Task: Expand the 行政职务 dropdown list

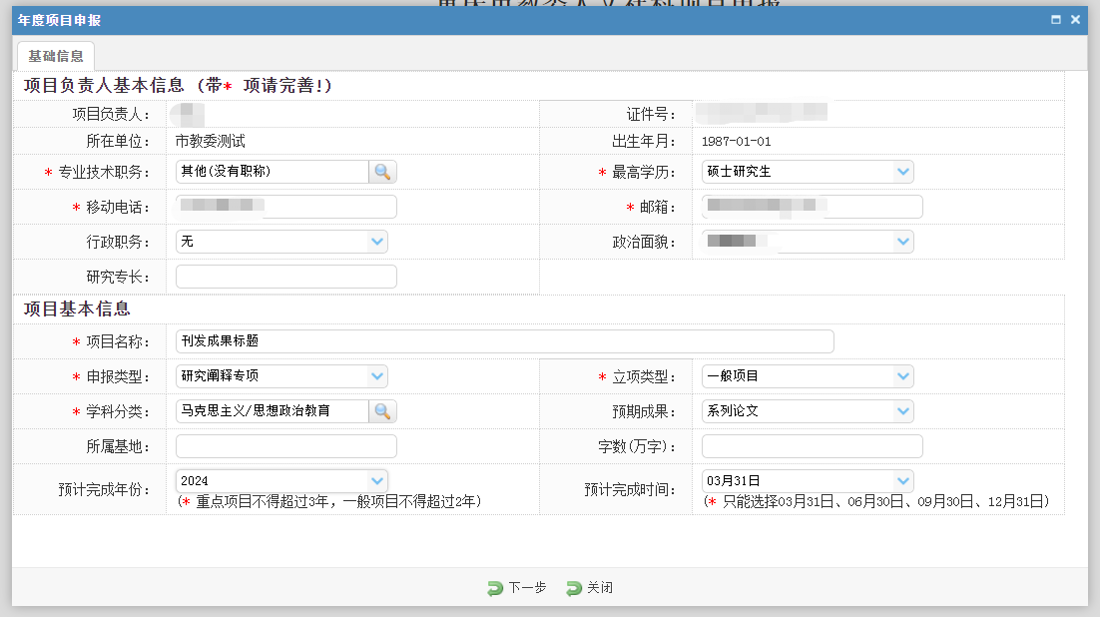Action: (377, 241)
